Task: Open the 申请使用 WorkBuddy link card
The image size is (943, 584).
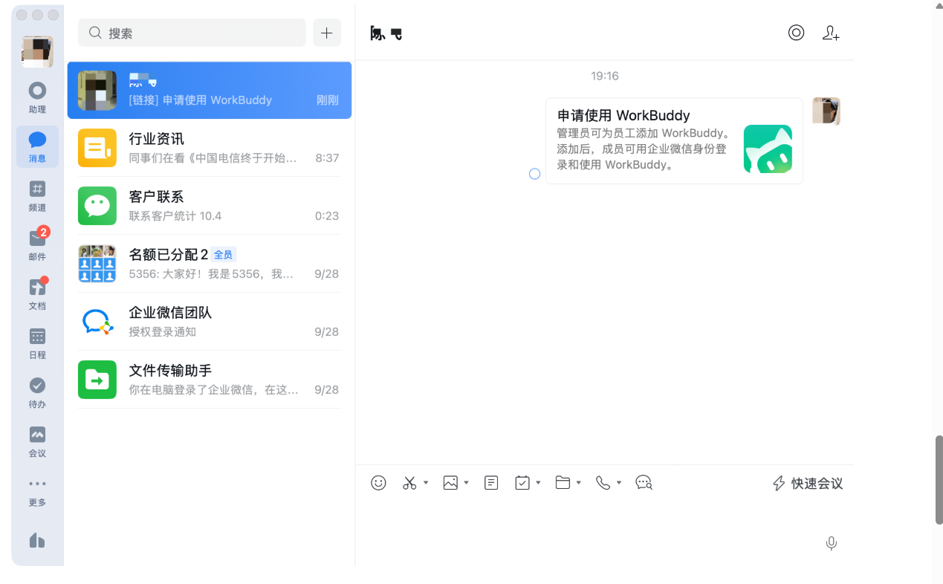Action: (674, 140)
